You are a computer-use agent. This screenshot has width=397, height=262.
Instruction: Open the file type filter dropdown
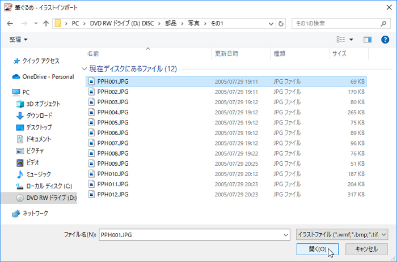click(x=342, y=233)
